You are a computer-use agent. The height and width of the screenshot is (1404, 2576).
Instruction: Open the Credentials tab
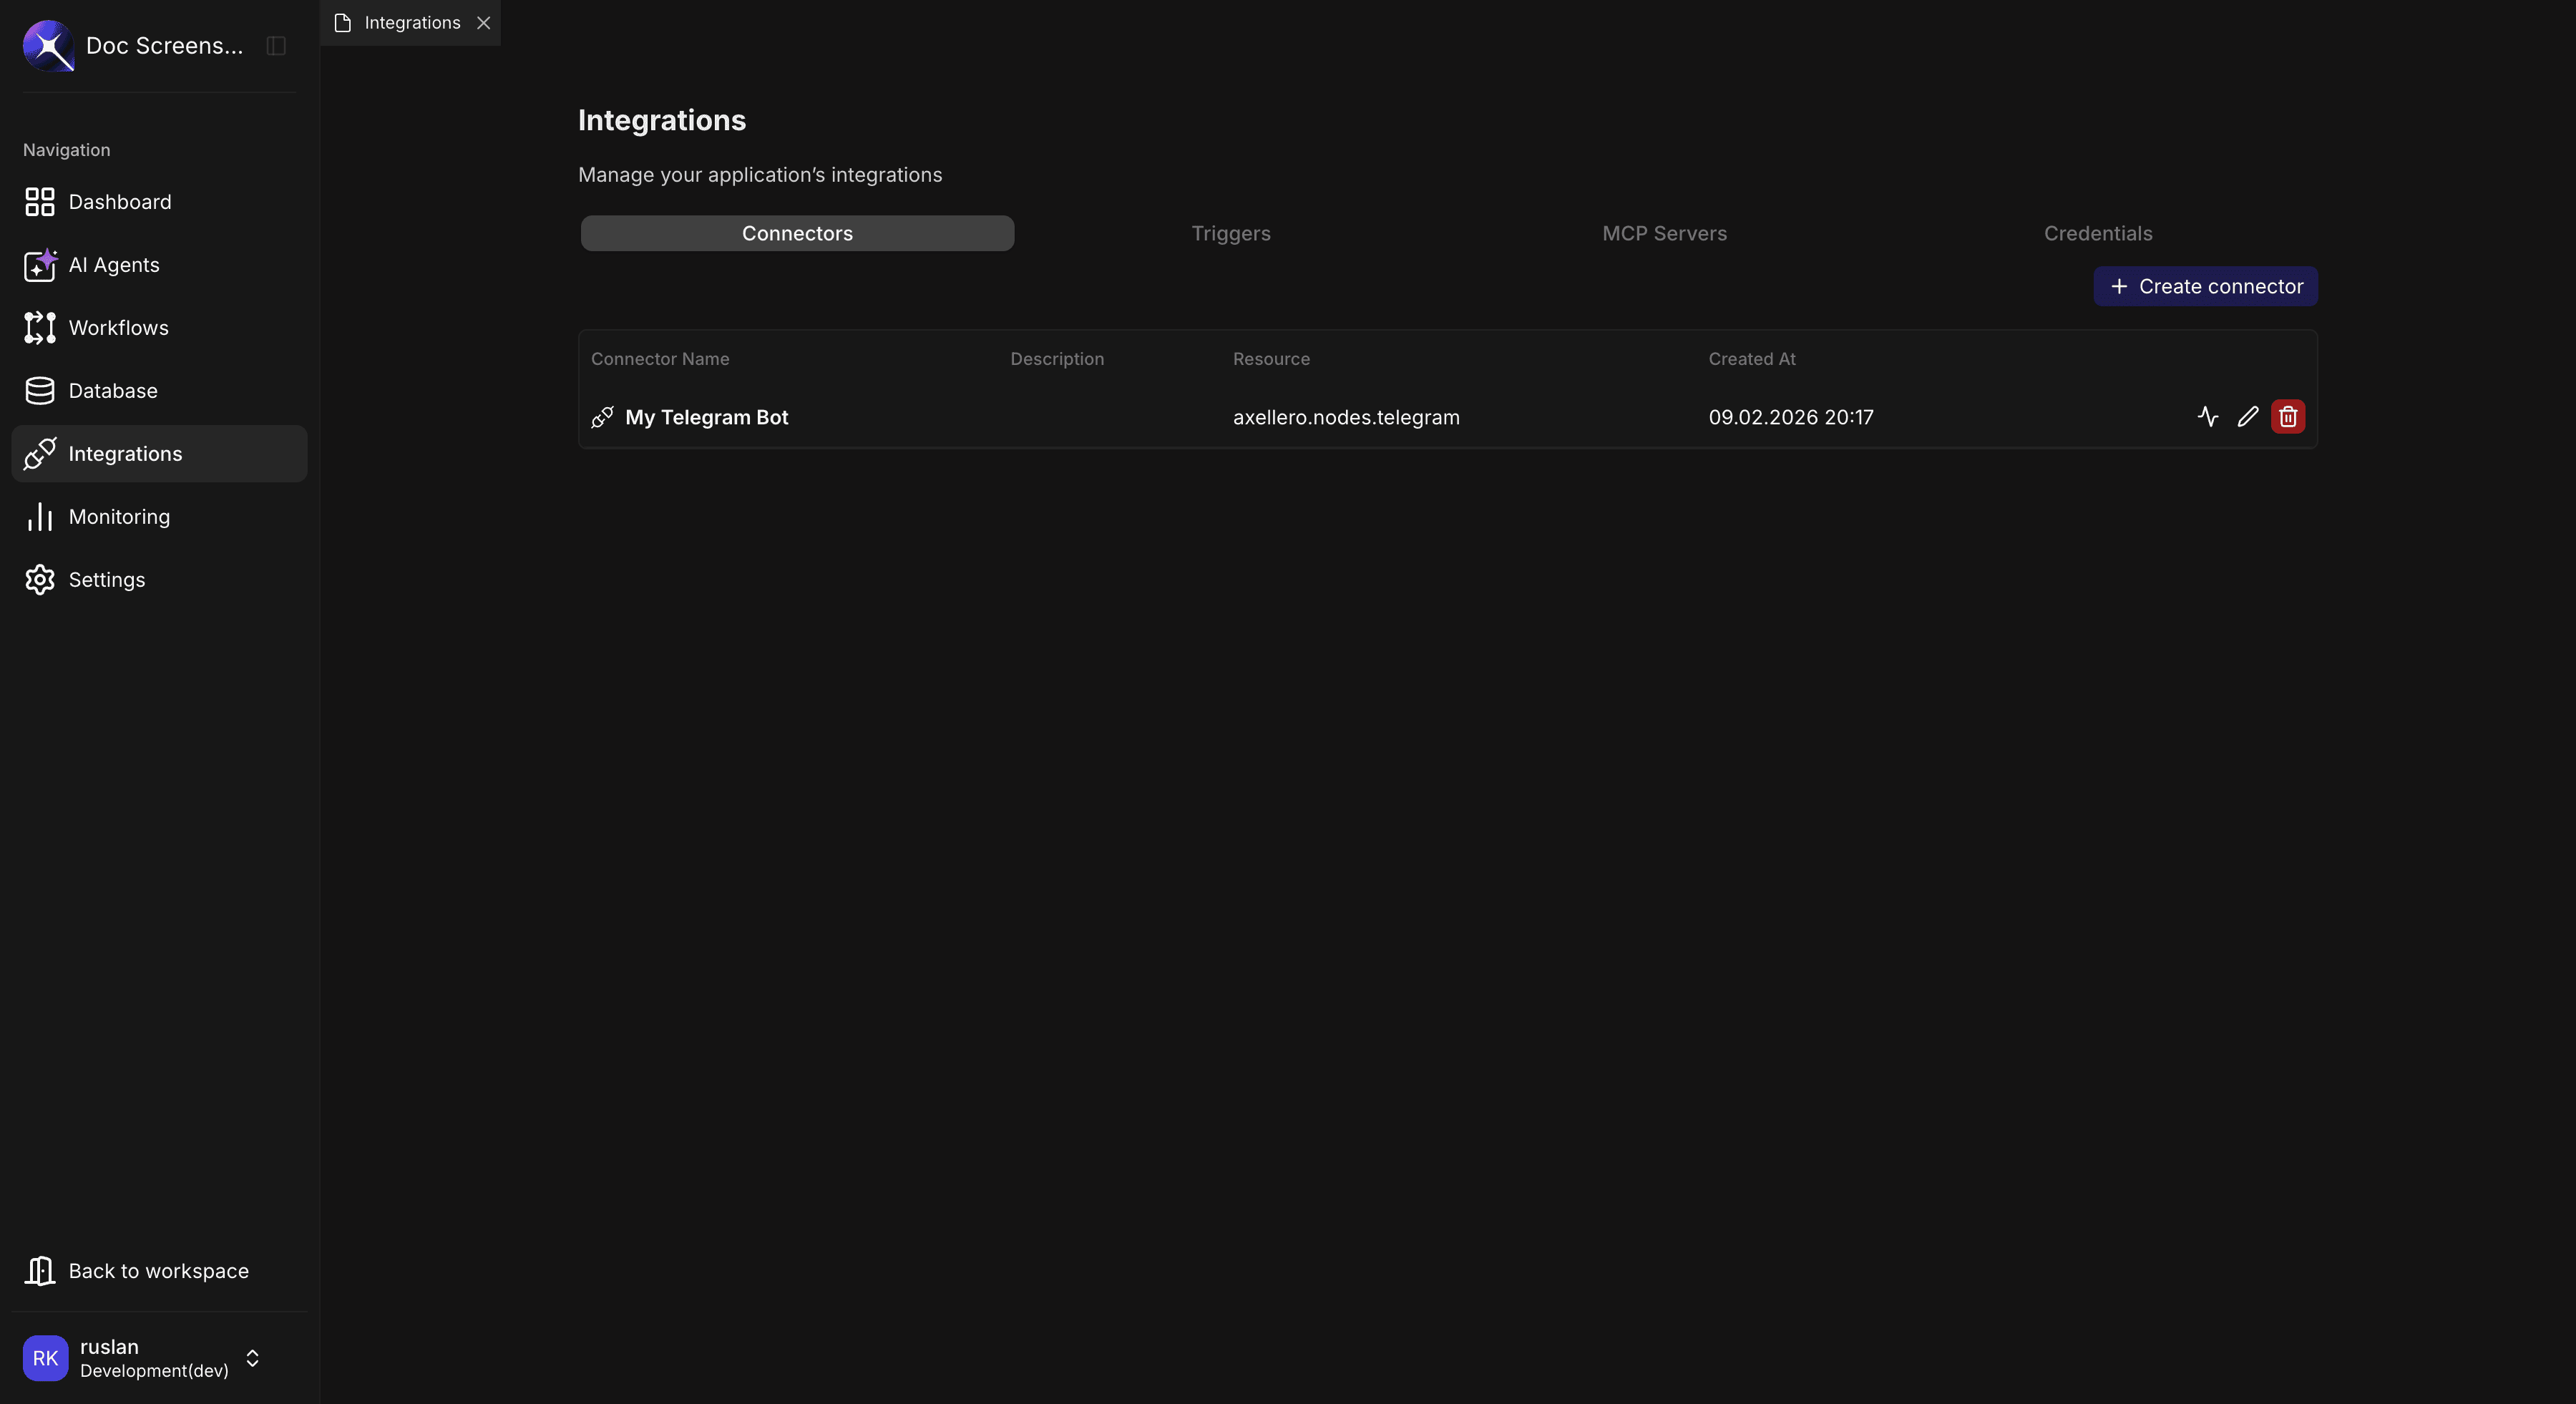(x=2097, y=233)
